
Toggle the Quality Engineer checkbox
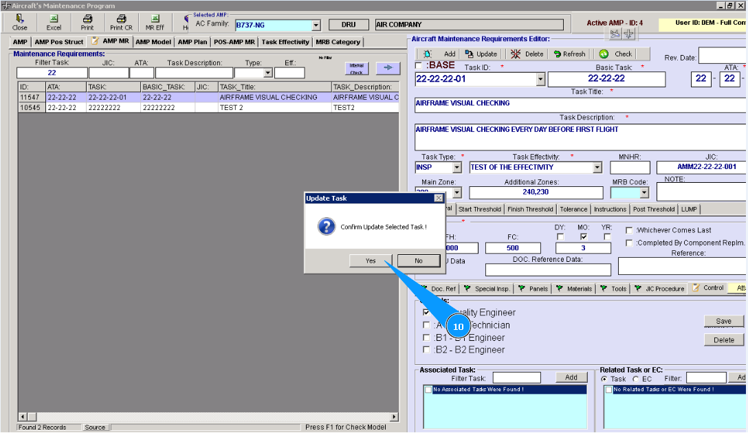(x=426, y=312)
